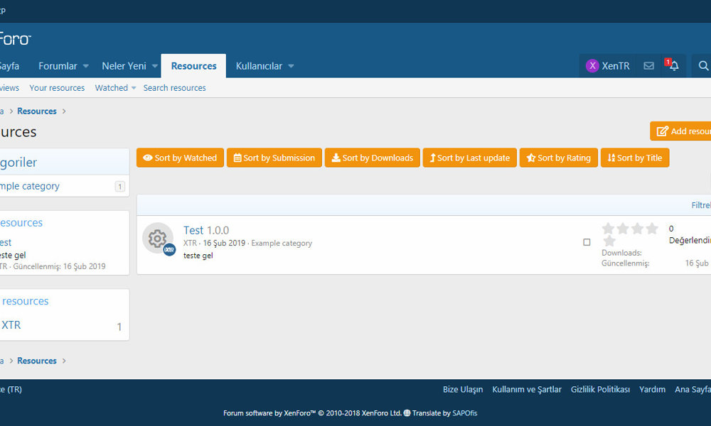Click the calendar icon on Sort by Submission
Screen dimensions: 711x426
click(237, 158)
